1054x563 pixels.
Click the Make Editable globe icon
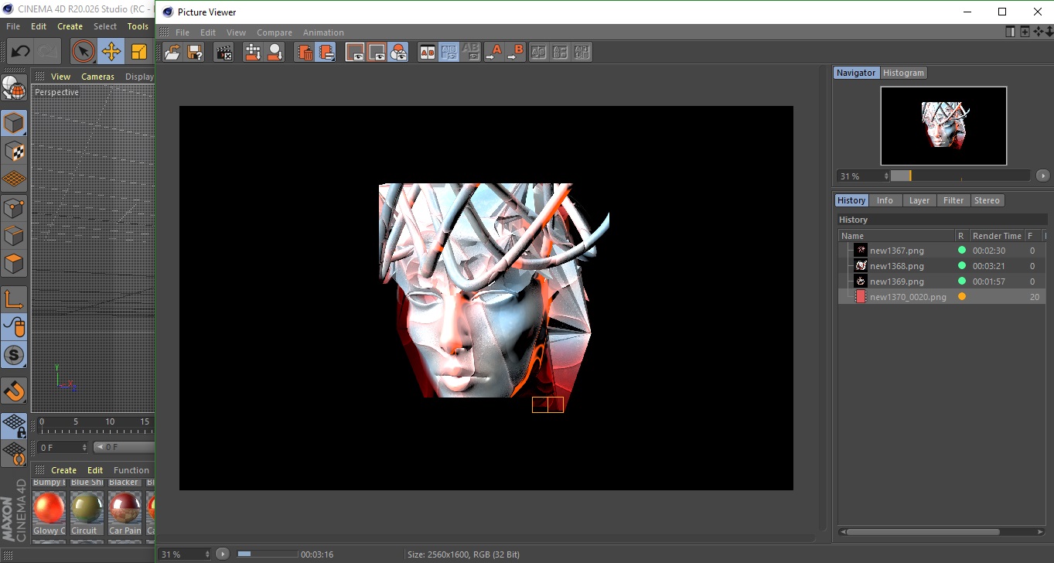(x=14, y=89)
